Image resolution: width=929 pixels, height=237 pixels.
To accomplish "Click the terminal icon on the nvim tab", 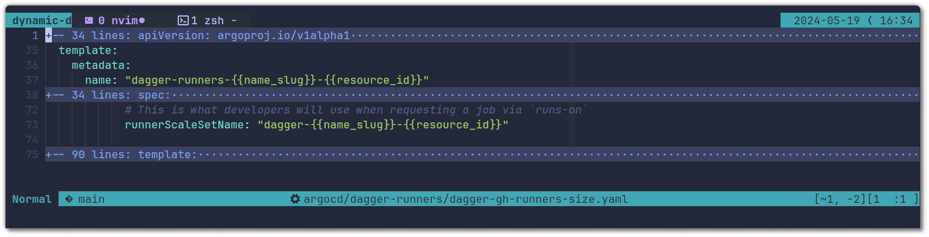I will [89, 20].
